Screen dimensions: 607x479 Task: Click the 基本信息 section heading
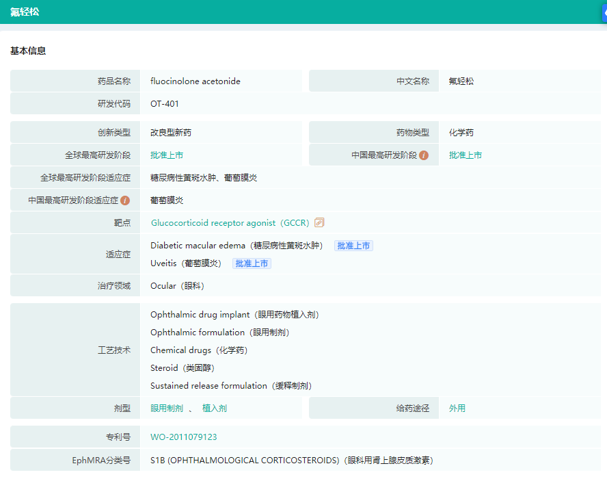click(x=28, y=51)
